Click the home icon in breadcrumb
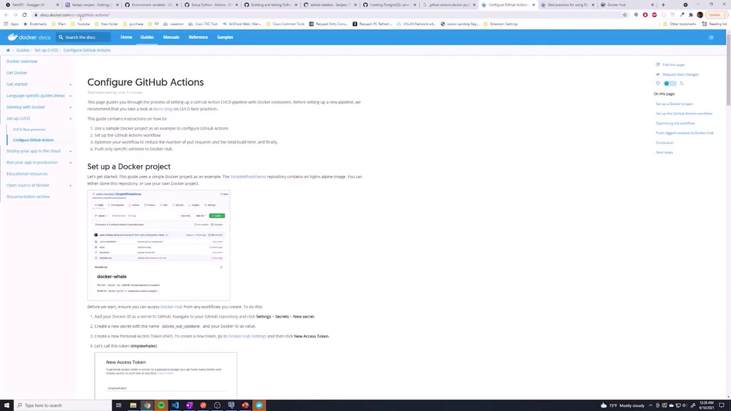The height and width of the screenshot is (411, 731). 8,50
